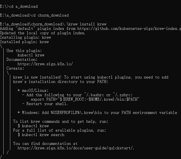Click the 'cd a_download' command line
Viewport: 181px width, 159px height.
[19, 6]
